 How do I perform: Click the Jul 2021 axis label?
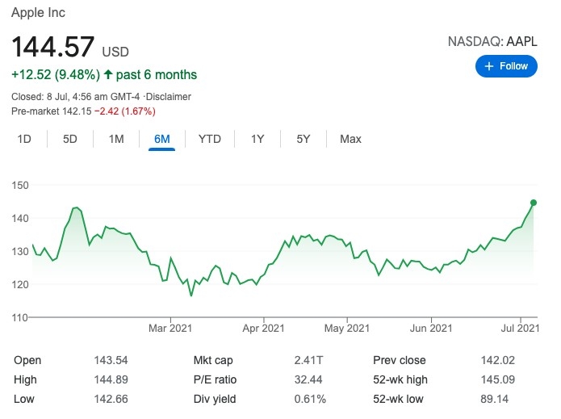[x=520, y=328]
